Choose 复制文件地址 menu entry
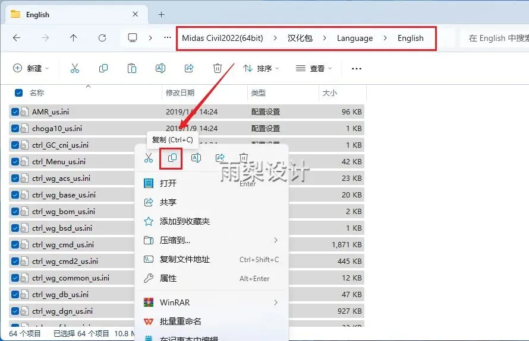 (x=212, y=259)
